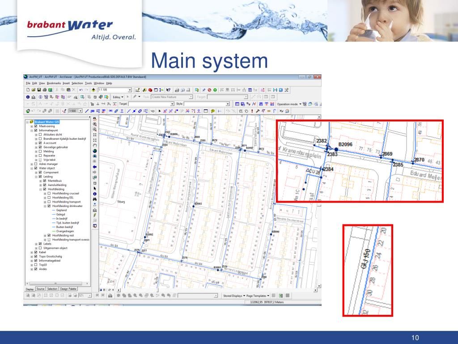This screenshot has height=344, width=458.
Task: Click the 'In bedrijf' blue line symbol
Action: [54, 219]
